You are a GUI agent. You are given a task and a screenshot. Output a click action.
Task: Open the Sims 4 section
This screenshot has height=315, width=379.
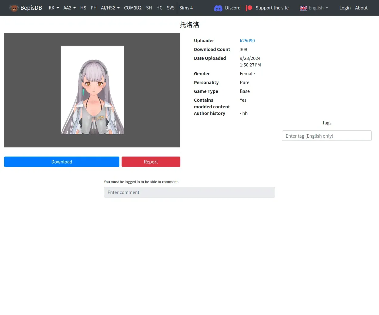coord(186,8)
